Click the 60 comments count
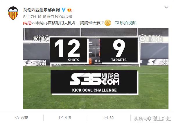Image resolution: width=174 pixels, height=123 pixels. tap(112, 118)
